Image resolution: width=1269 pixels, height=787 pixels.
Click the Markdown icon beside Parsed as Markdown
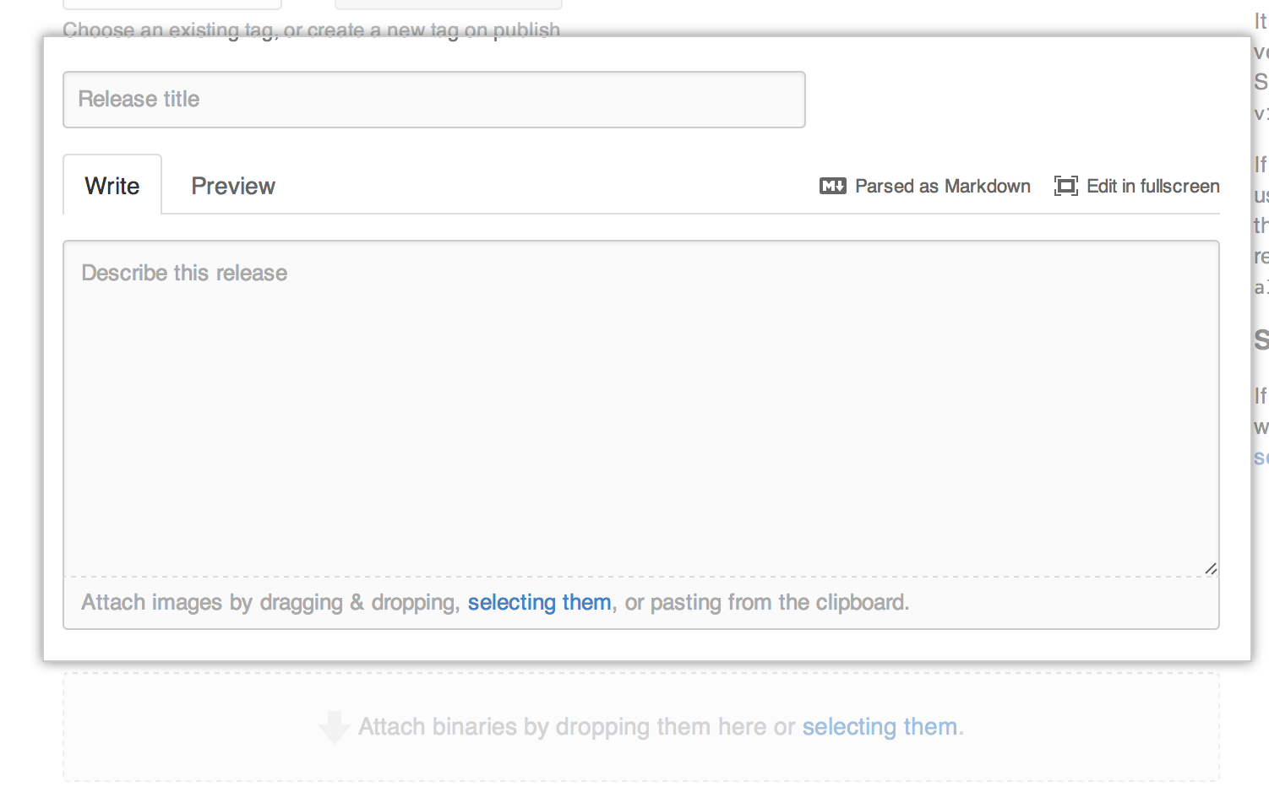(x=832, y=186)
